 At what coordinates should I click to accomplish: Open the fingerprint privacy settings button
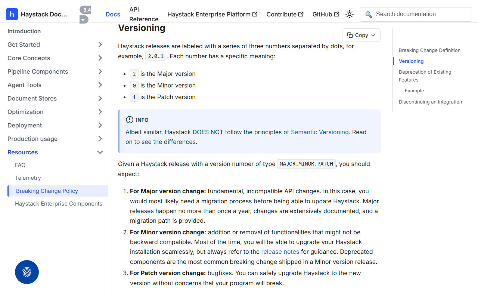(27, 272)
